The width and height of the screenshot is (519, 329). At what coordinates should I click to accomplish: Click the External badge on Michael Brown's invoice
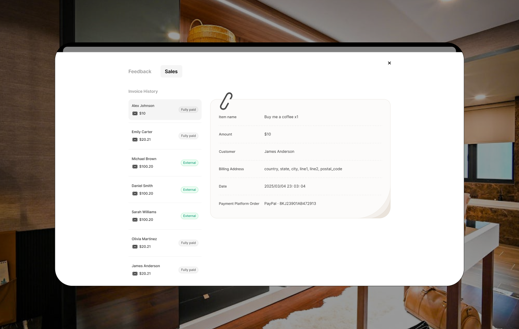pyautogui.click(x=189, y=163)
